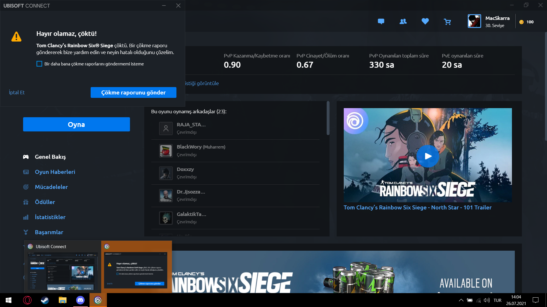
Task: Click the Oyna play button
Action: point(76,124)
